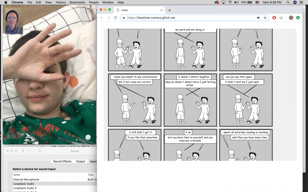Reload the facetime-comics page

(x=115, y=18)
